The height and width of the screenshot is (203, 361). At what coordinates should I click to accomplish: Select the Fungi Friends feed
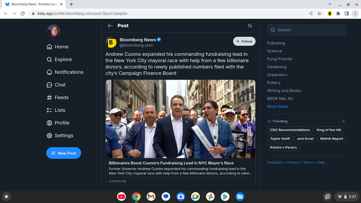pos(280,59)
